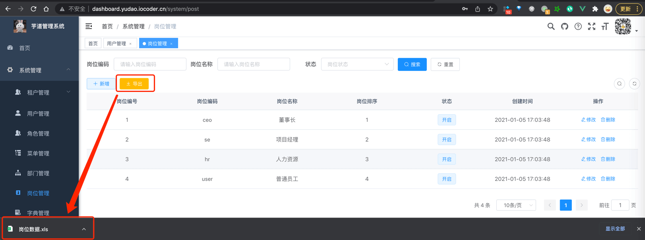This screenshot has width=645, height=240.
Task: Focus the 岗位编码 input field
Action: coord(150,64)
